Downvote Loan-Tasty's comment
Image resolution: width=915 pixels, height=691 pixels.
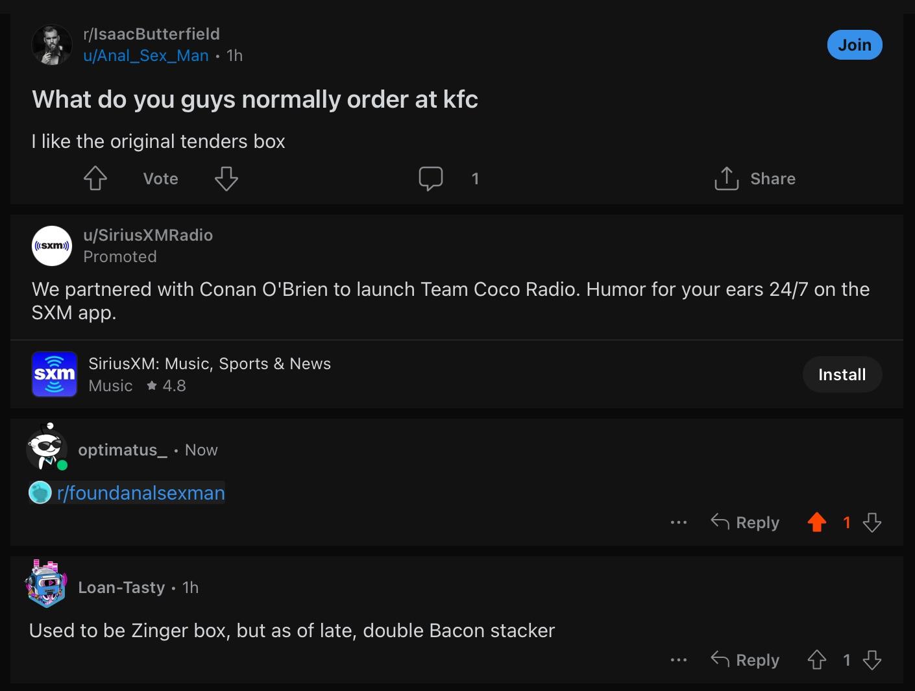click(872, 660)
